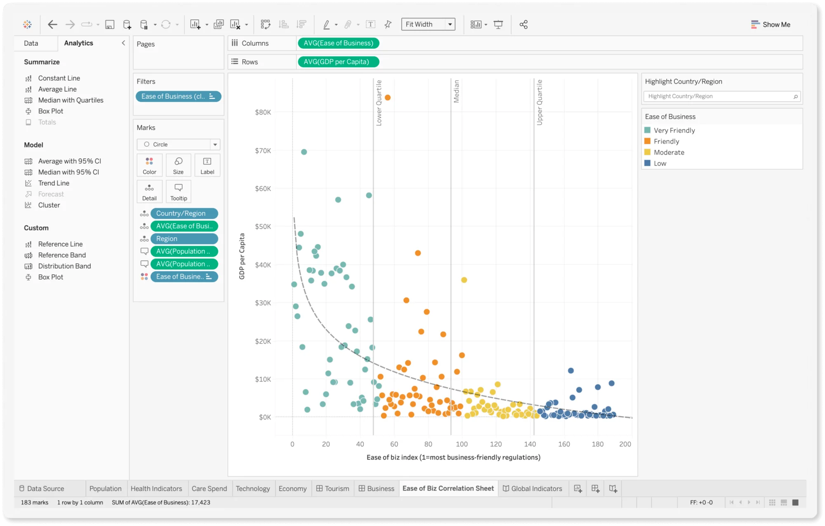The width and height of the screenshot is (825, 526).
Task: Select the Median with Quartiles checkbox
Action: point(70,100)
